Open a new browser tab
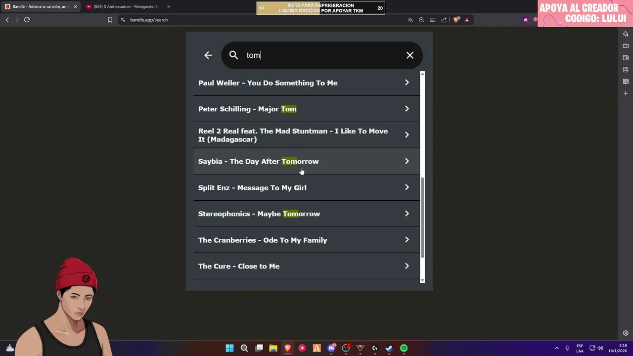This screenshot has width=633, height=356. 169,6
